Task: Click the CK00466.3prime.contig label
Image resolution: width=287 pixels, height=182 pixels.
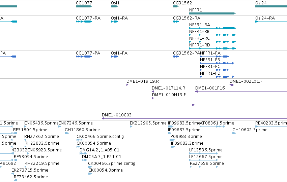Action: point(112,163)
